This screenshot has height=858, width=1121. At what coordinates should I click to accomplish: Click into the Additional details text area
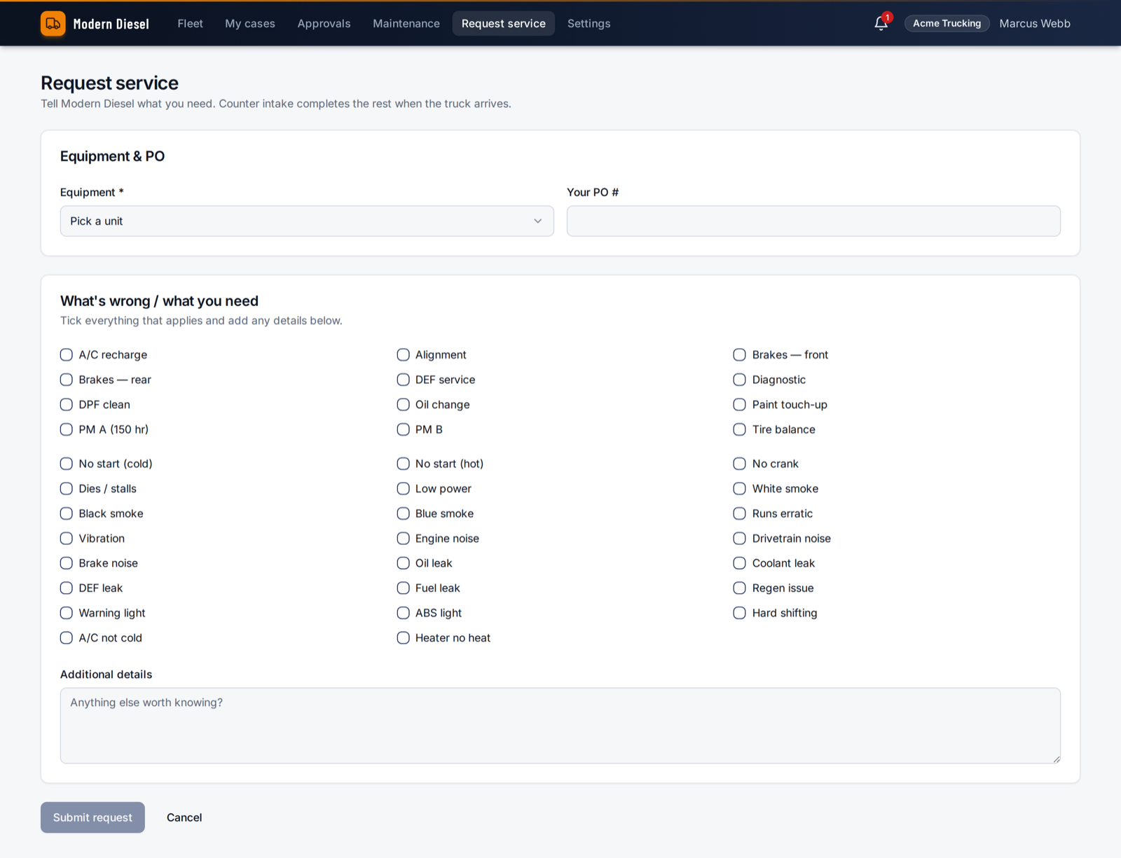pos(560,725)
